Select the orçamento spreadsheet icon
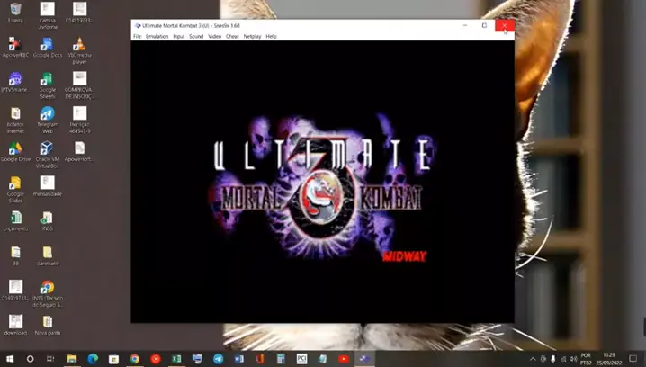The width and height of the screenshot is (646, 367). pos(15,220)
